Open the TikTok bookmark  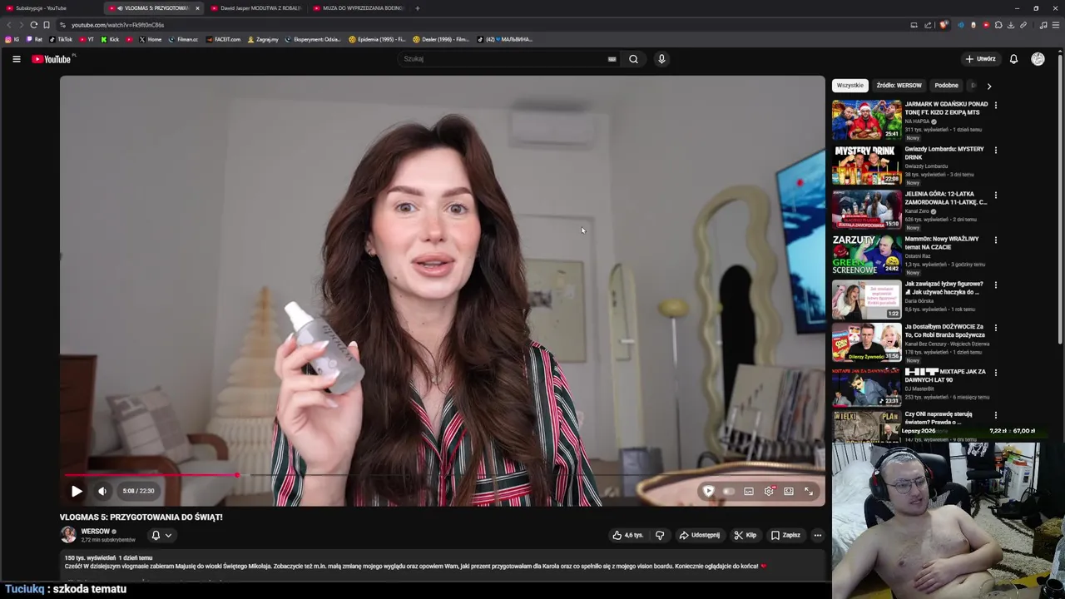pos(61,39)
